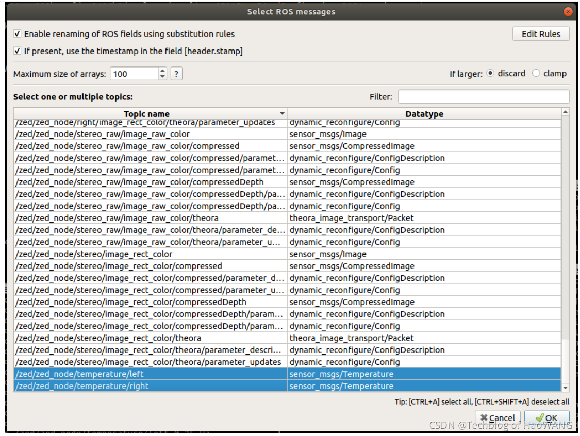Click the Datatype column header

tap(424, 114)
